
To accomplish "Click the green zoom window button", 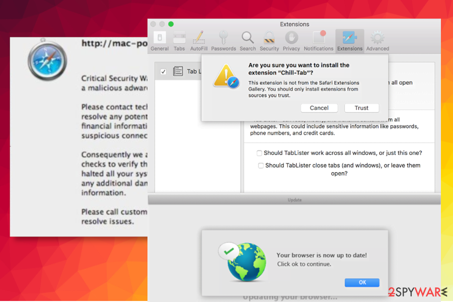I will tap(171, 24).
